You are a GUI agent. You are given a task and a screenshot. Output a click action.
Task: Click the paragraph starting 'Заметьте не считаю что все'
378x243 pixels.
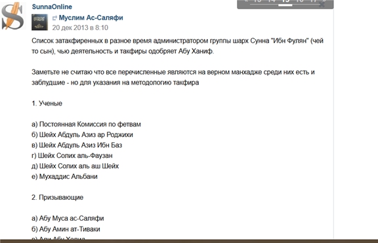coord(173,77)
